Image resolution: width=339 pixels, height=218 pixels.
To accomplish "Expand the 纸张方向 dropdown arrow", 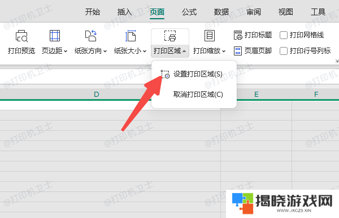I will coord(105,52).
